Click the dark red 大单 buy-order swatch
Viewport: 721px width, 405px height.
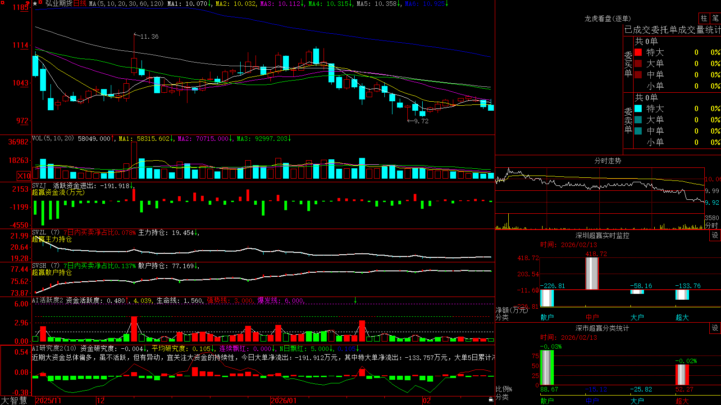pos(638,63)
